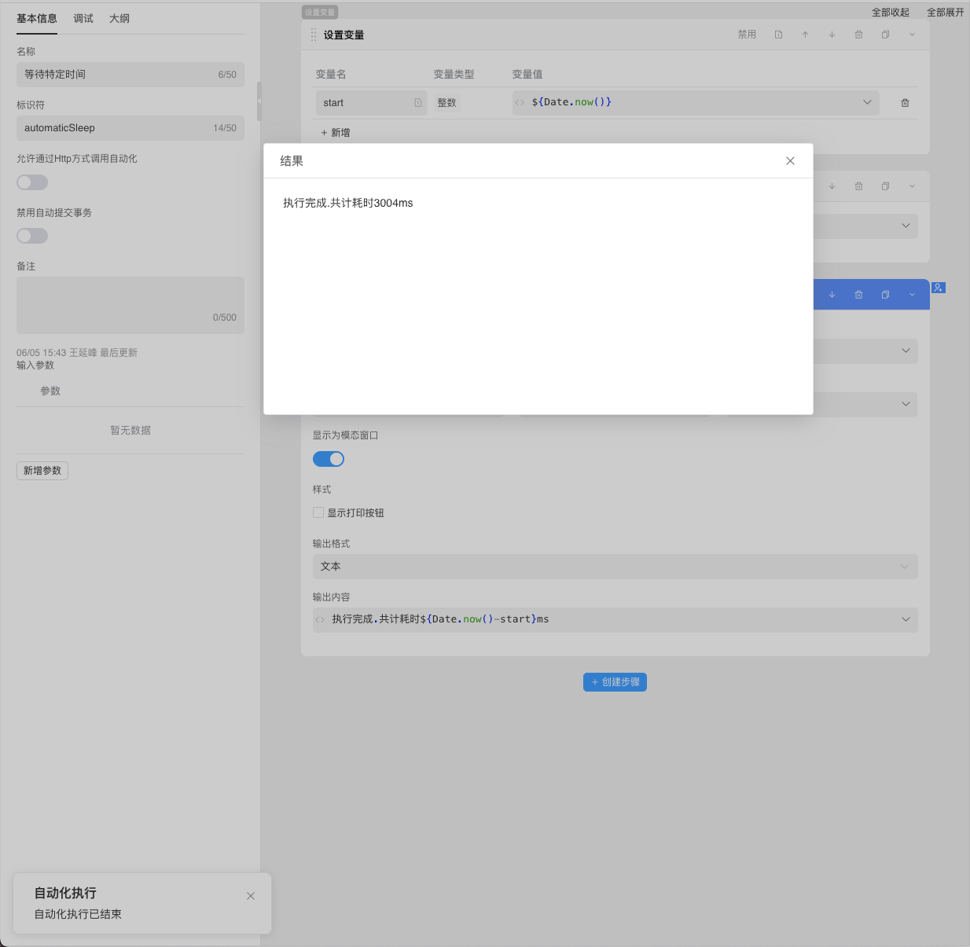Image resolution: width=970 pixels, height=947 pixels.
Task: Expand the 变量值 expression dropdown for start
Action: (x=867, y=102)
